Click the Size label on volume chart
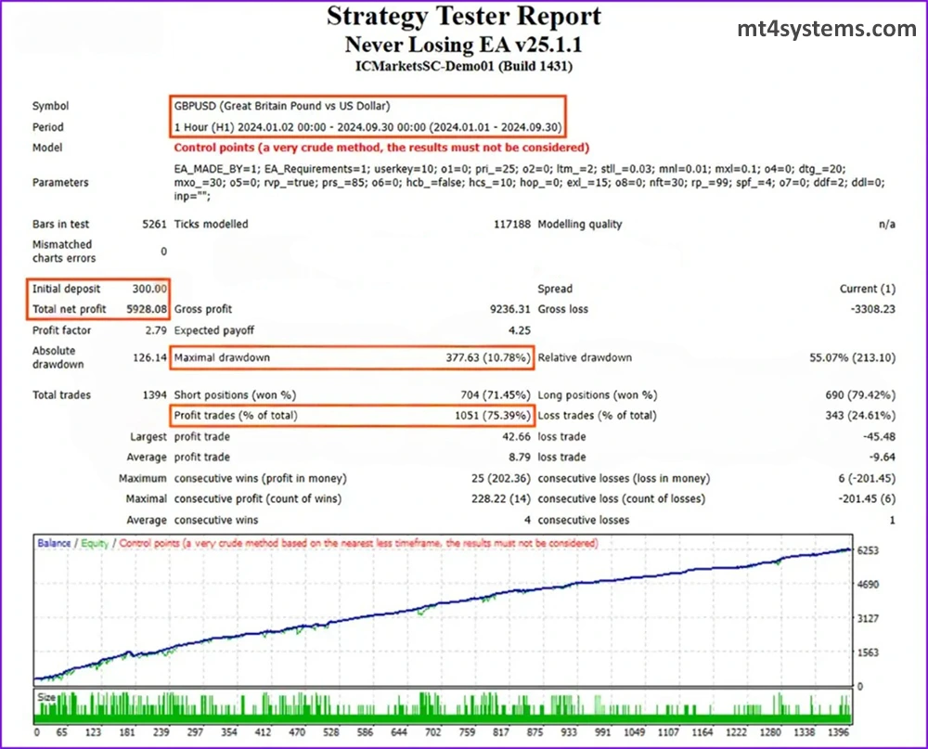 (x=46, y=695)
